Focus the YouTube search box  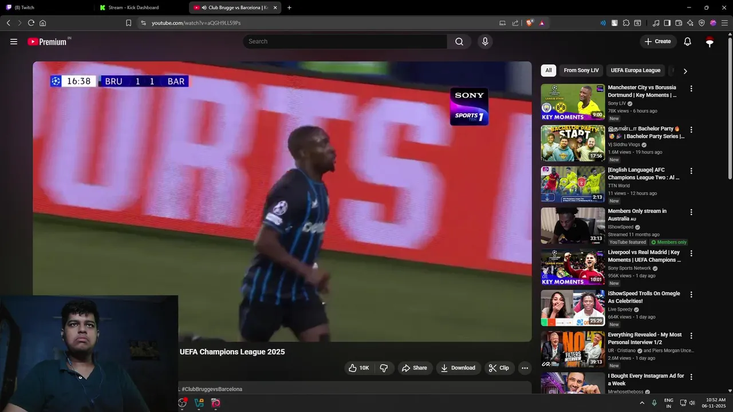(x=345, y=41)
